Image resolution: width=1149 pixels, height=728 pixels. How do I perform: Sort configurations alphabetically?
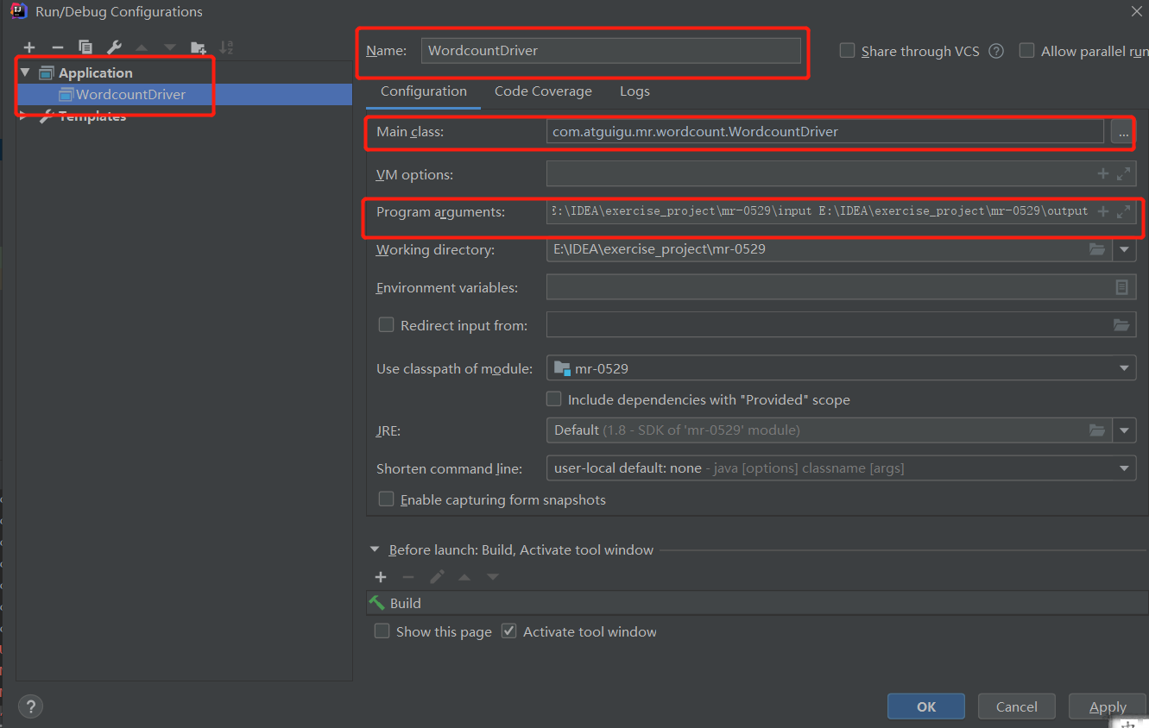coord(225,47)
